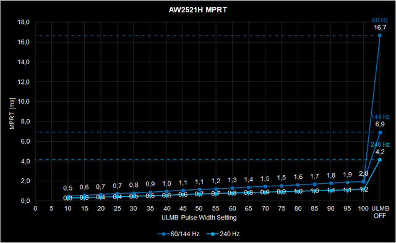Select the "60/144 Hz" legend entry
Image resolution: width=396 pixels, height=243 pixels.
click(x=179, y=234)
